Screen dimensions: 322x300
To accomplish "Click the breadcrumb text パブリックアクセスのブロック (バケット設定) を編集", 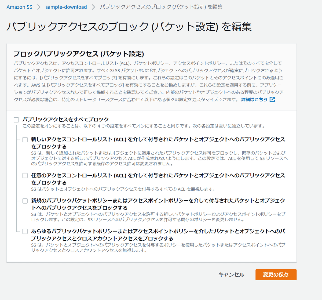I will (161, 7).
